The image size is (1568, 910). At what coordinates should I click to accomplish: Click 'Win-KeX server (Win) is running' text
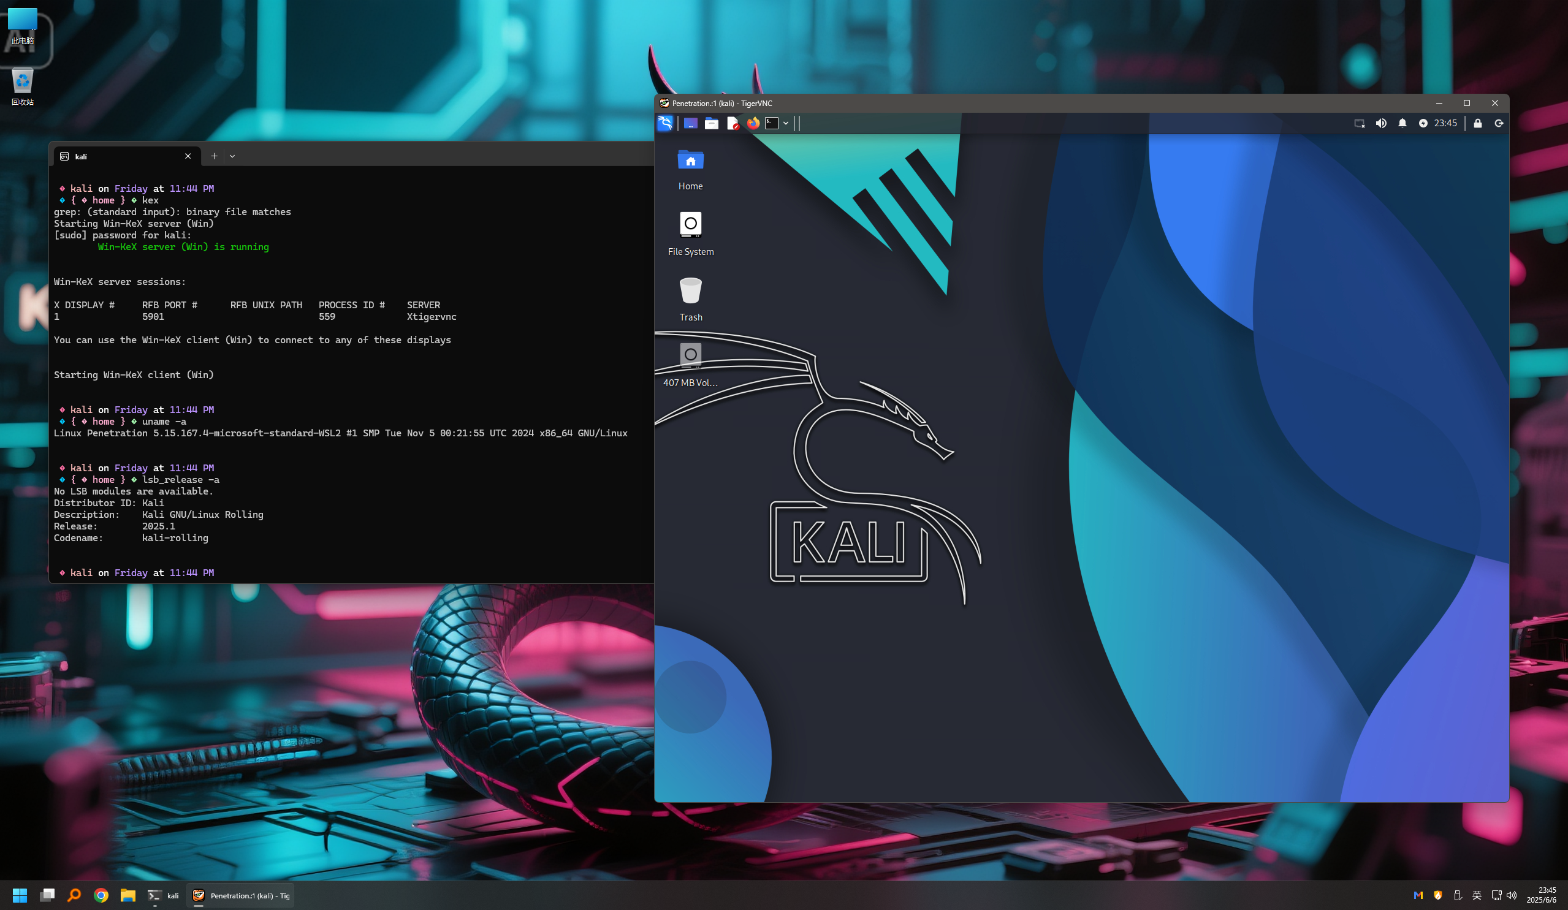point(183,247)
